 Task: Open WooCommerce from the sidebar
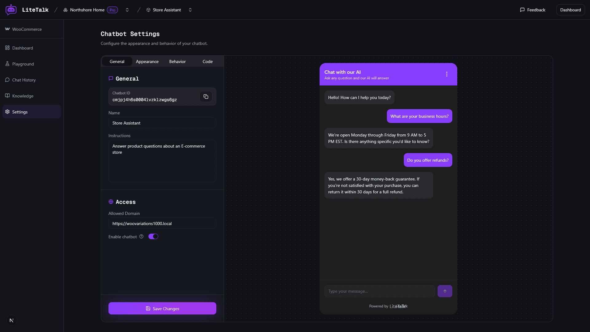(x=27, y=29)
